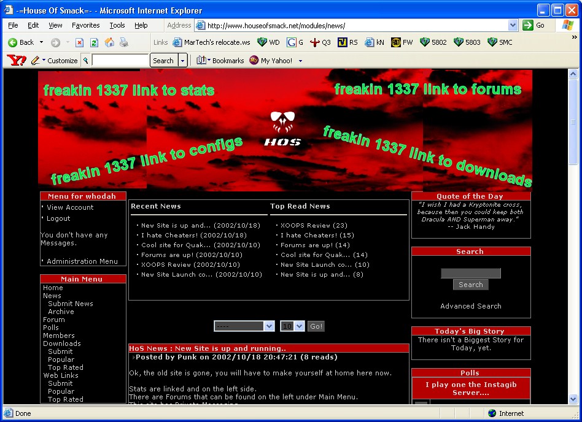Click the browser address URL field
This screenshot has width=582, height=422.
coord(356,25)
